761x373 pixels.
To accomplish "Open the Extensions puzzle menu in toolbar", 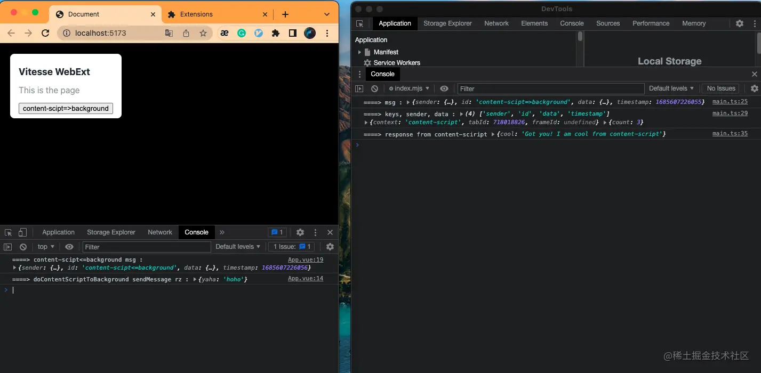I will 276,33.
